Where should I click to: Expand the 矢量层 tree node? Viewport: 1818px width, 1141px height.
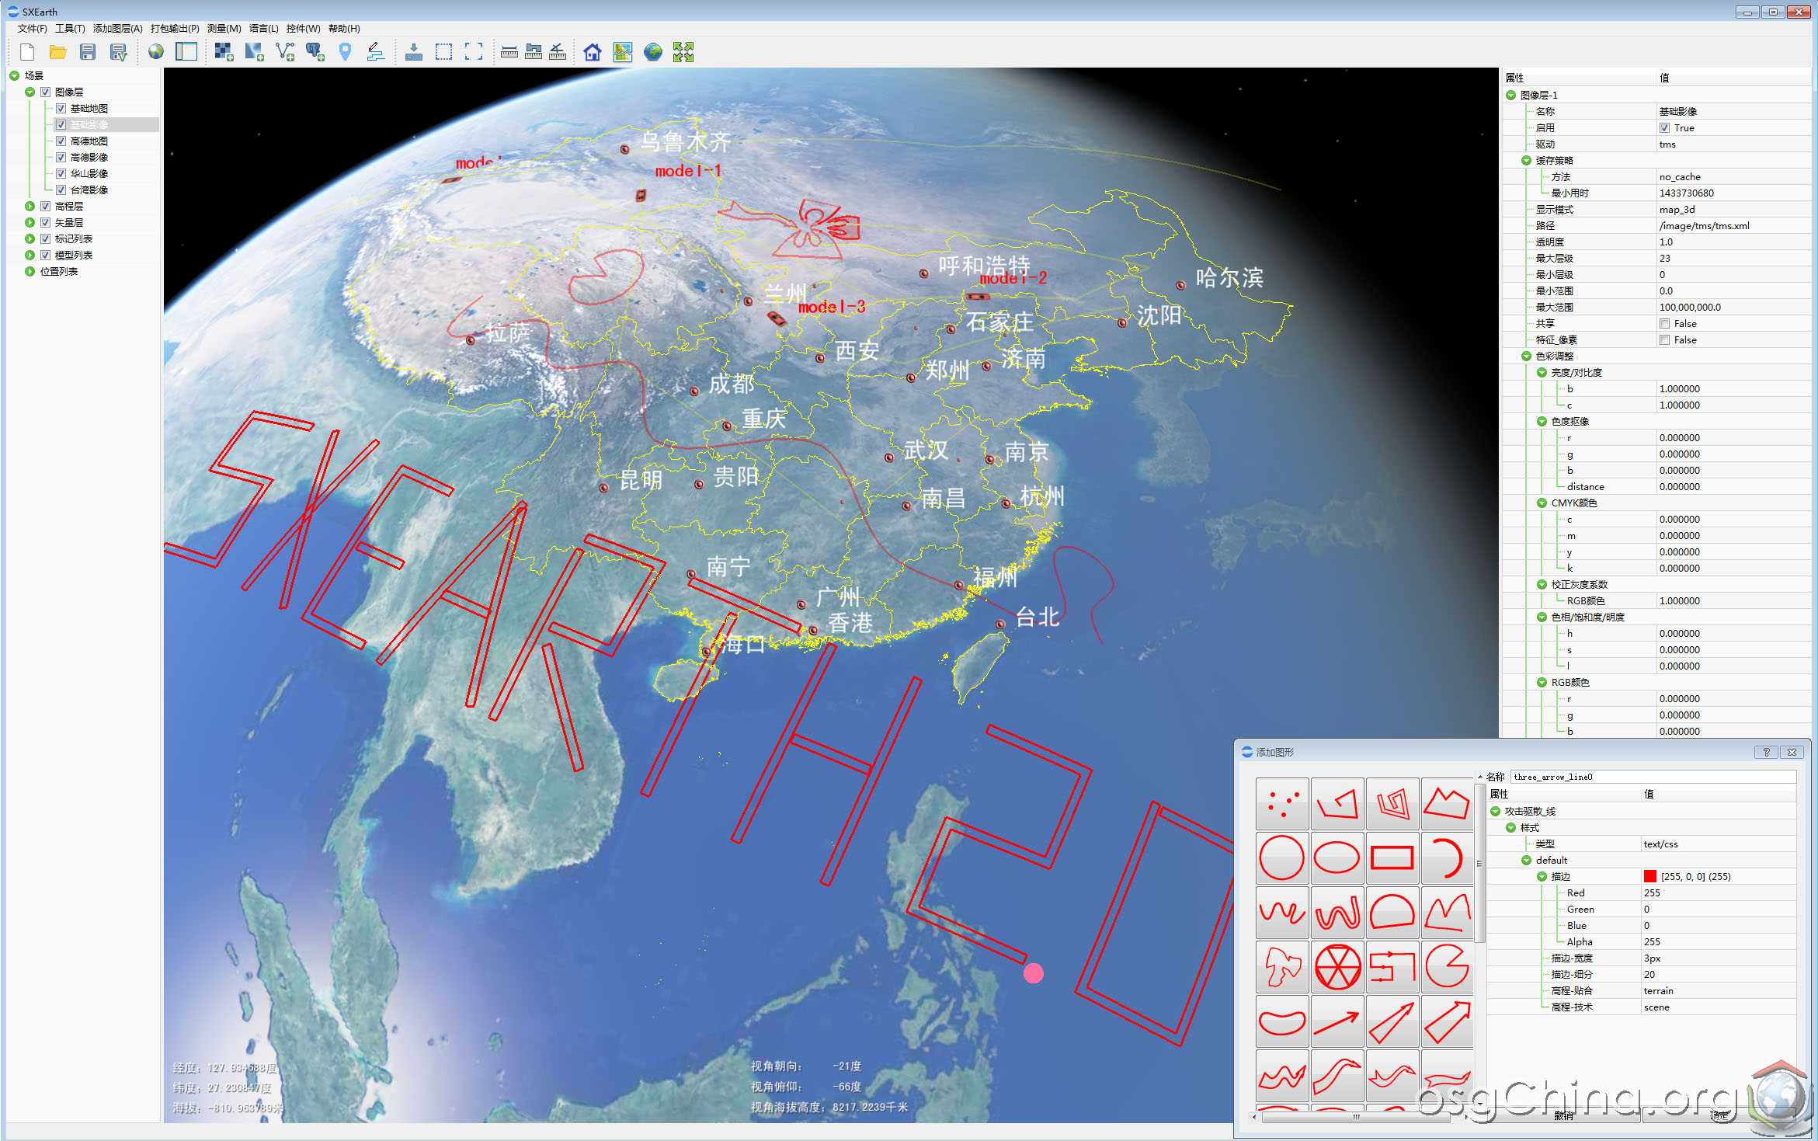30,222
